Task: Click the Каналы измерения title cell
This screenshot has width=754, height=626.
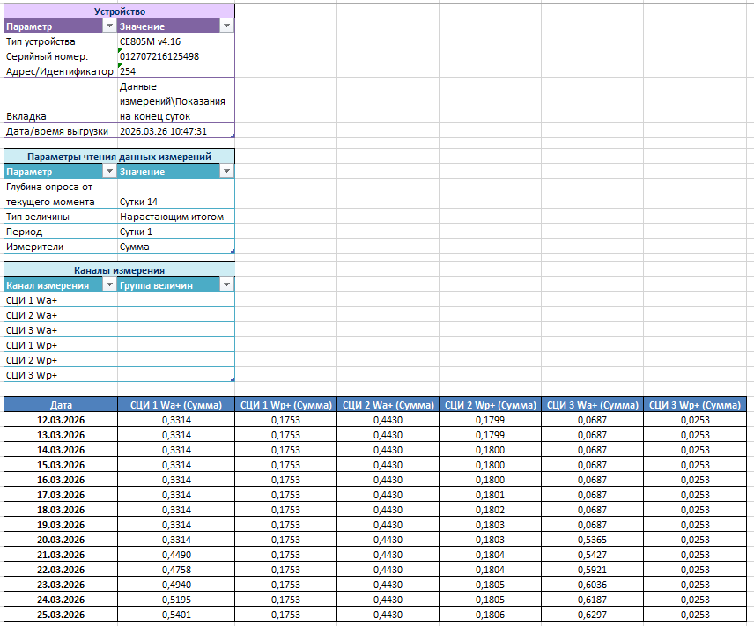Action: [120, 270]
